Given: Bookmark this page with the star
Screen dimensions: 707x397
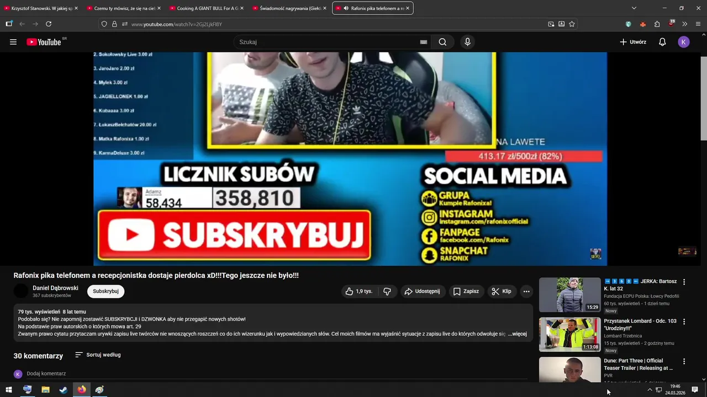Looking at the screenshot, I should [572, 24].
